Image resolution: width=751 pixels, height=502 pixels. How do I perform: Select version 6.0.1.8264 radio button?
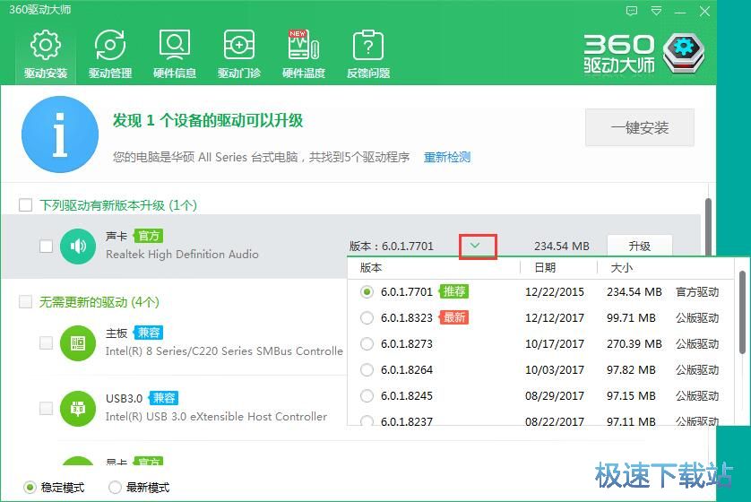tap(367, 370)
